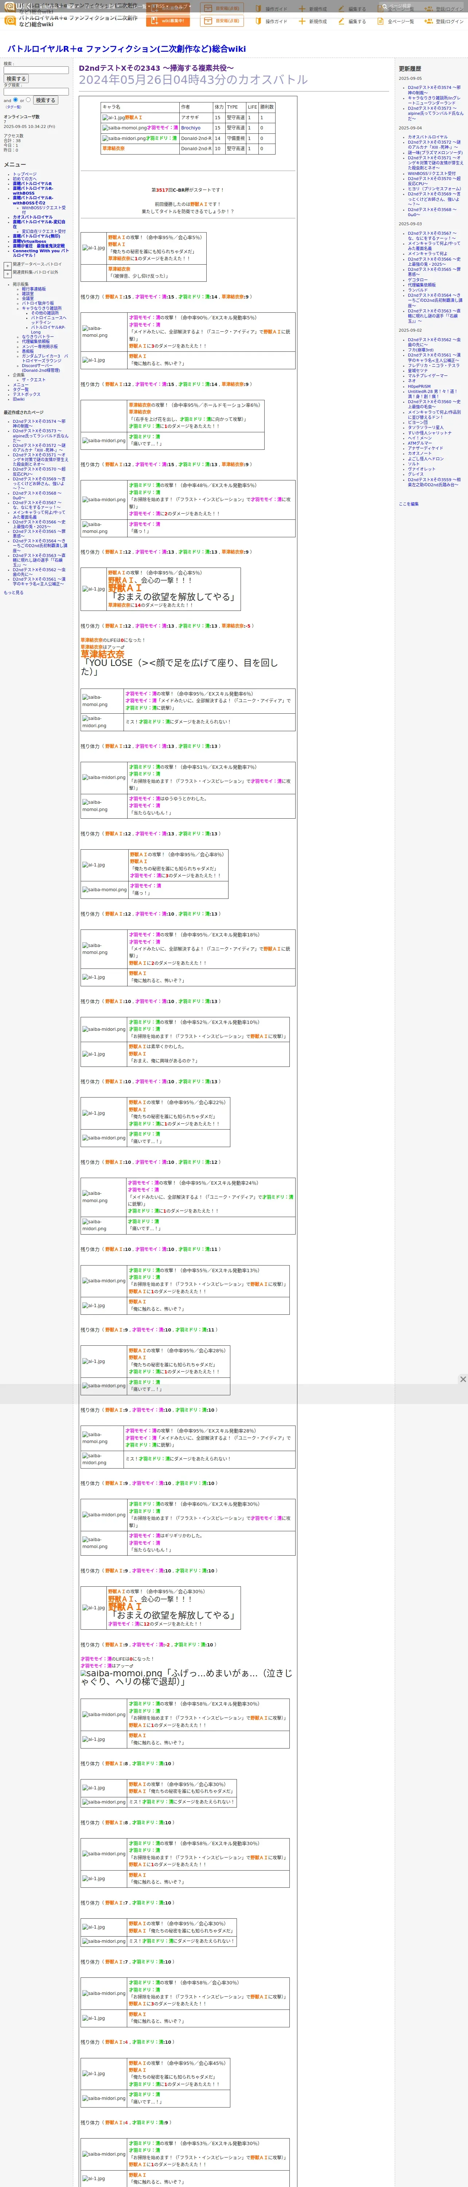This screenshot has width=468, height=2187.
Task: Open トップページ in the left menu
Action: coord(25,174)
